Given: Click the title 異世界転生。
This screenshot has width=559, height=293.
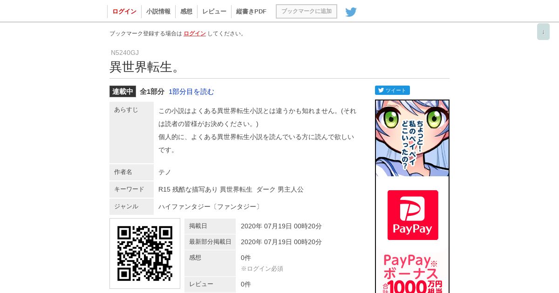Looking at the screenshot, I should pyautogui.click(x=144, y=67).
